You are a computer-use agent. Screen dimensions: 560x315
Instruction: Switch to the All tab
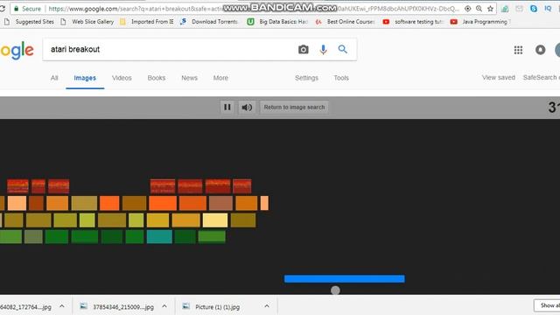54,78
